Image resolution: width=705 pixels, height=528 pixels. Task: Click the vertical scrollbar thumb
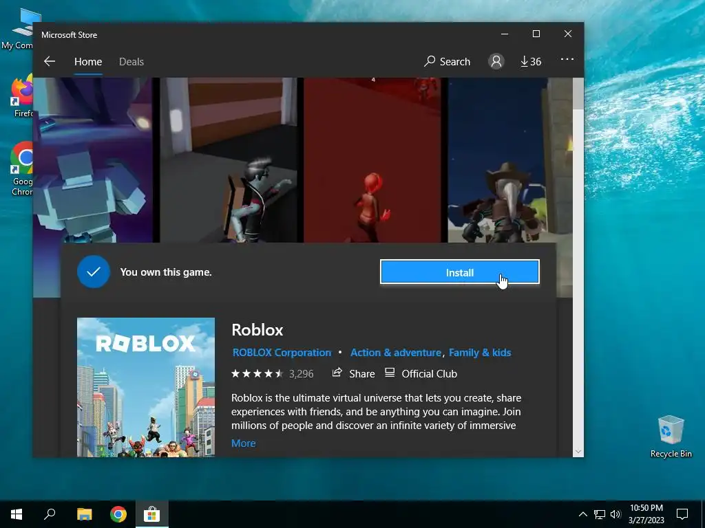578,93
